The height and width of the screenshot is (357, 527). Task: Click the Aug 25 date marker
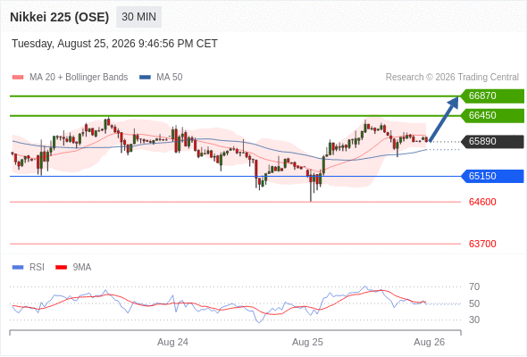point(307,342)
